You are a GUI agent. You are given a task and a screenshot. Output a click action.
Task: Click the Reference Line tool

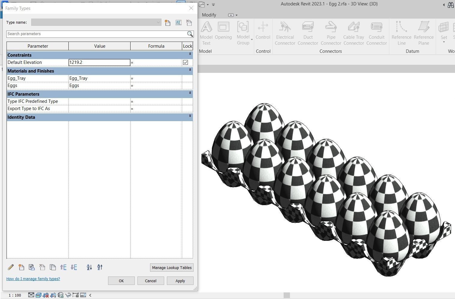point(402,33)
